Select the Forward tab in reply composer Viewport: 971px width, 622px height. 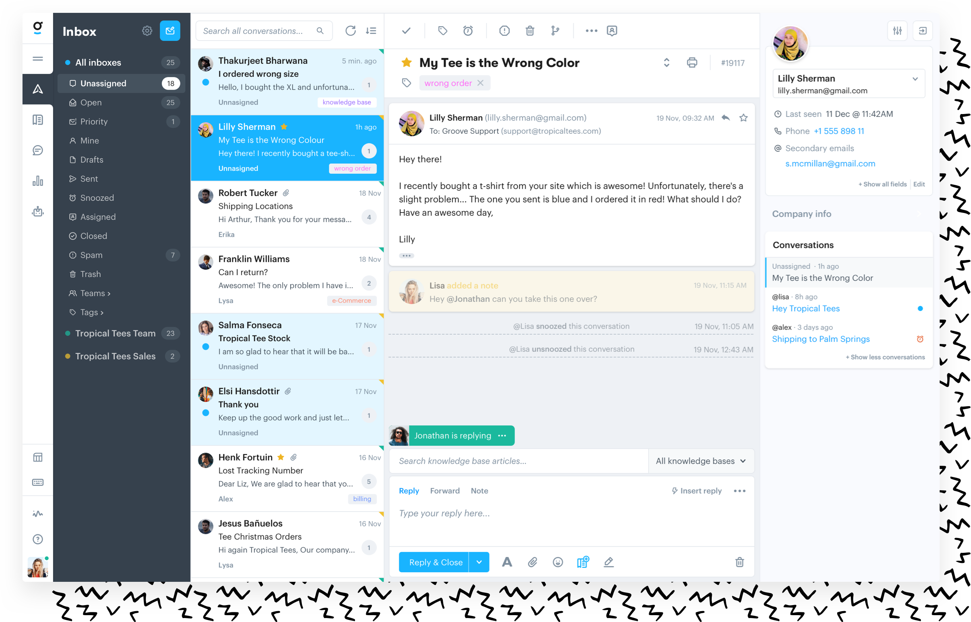pyautogui.click(x=444, y=490)
